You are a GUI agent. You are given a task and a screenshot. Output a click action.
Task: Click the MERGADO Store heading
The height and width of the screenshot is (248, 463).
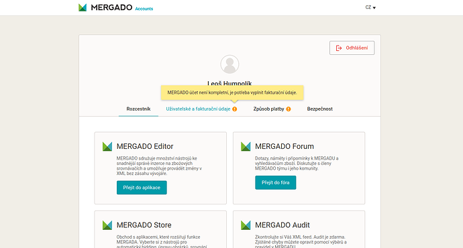coord(144,225)
